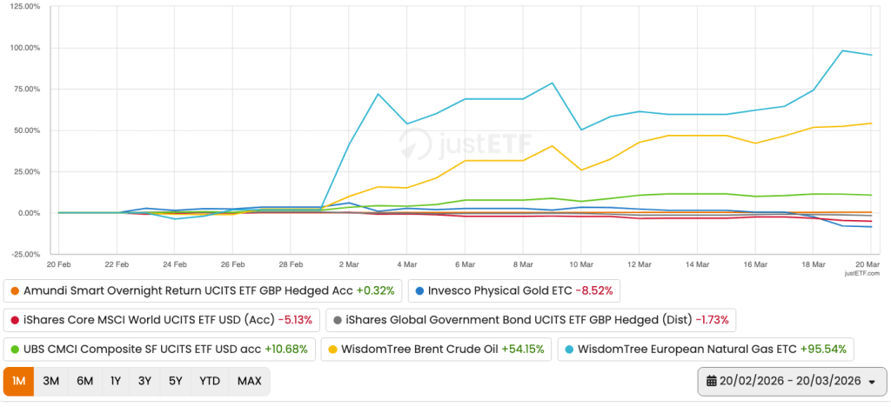Switch to the 6M time range

tap(84, 382)
